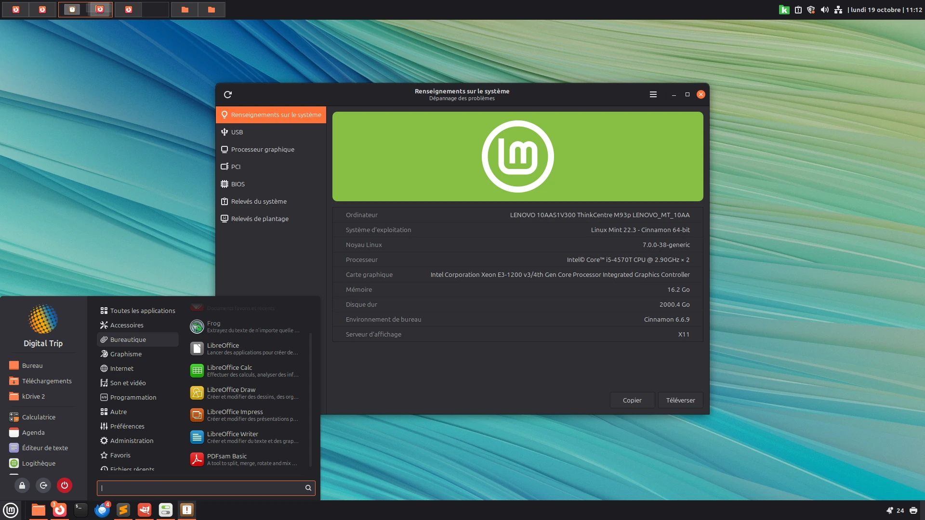
Task: Select the Graphisme category
Action: tap(138, 354)
